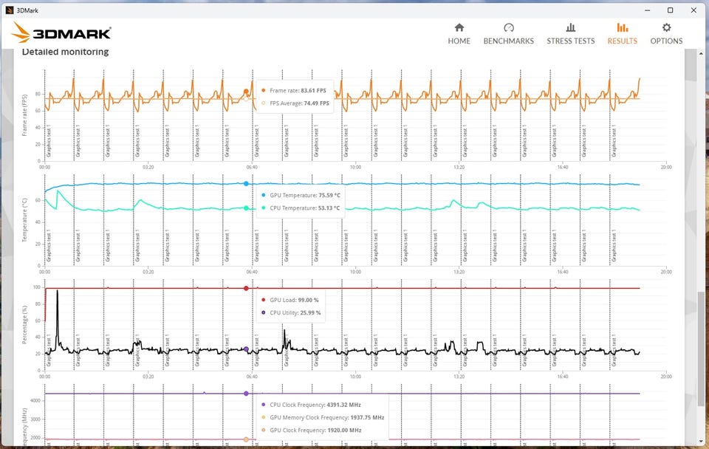Open Options via the gear icon
The width and height of the screenshot is (709, 449).
tap(666, 28)
